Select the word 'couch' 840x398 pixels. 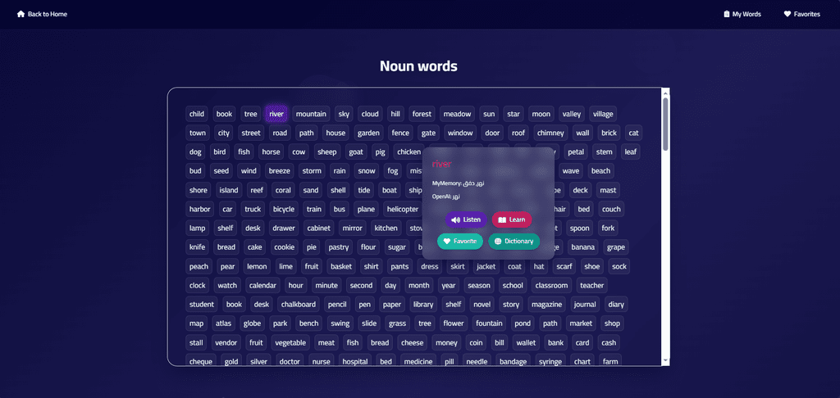(611, 209)
